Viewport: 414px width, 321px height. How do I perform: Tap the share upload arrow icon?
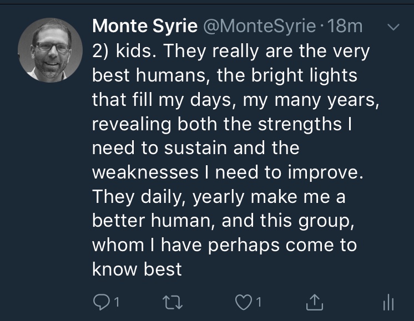point(314,302)
